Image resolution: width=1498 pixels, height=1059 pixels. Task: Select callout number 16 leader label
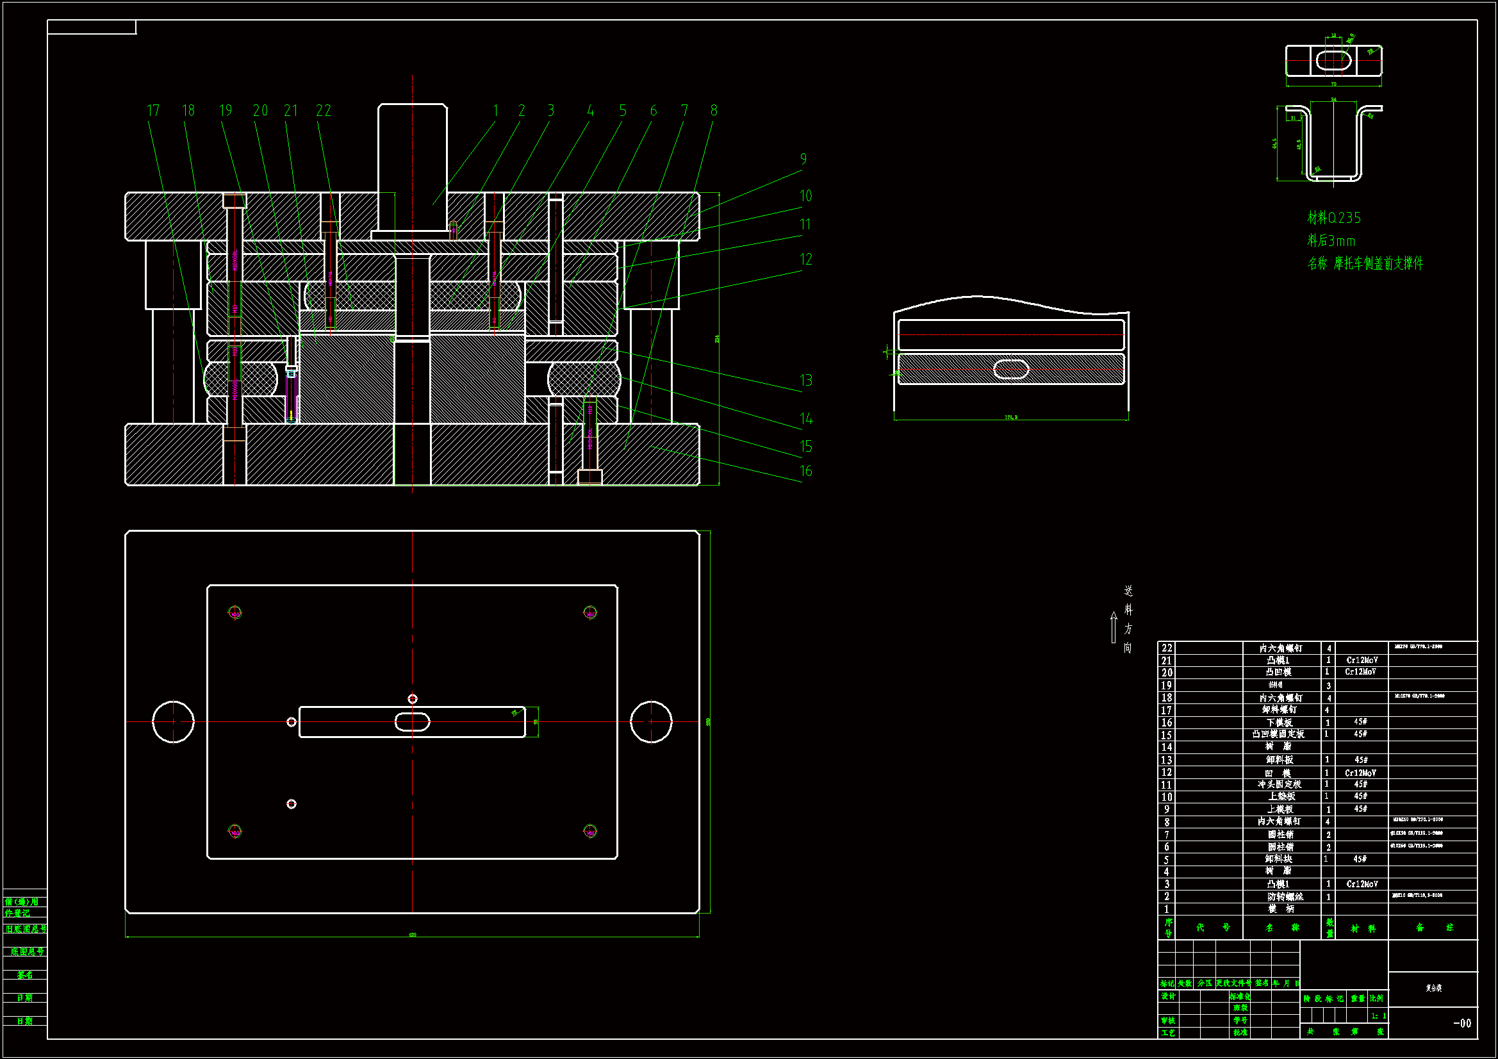(806, 471)
